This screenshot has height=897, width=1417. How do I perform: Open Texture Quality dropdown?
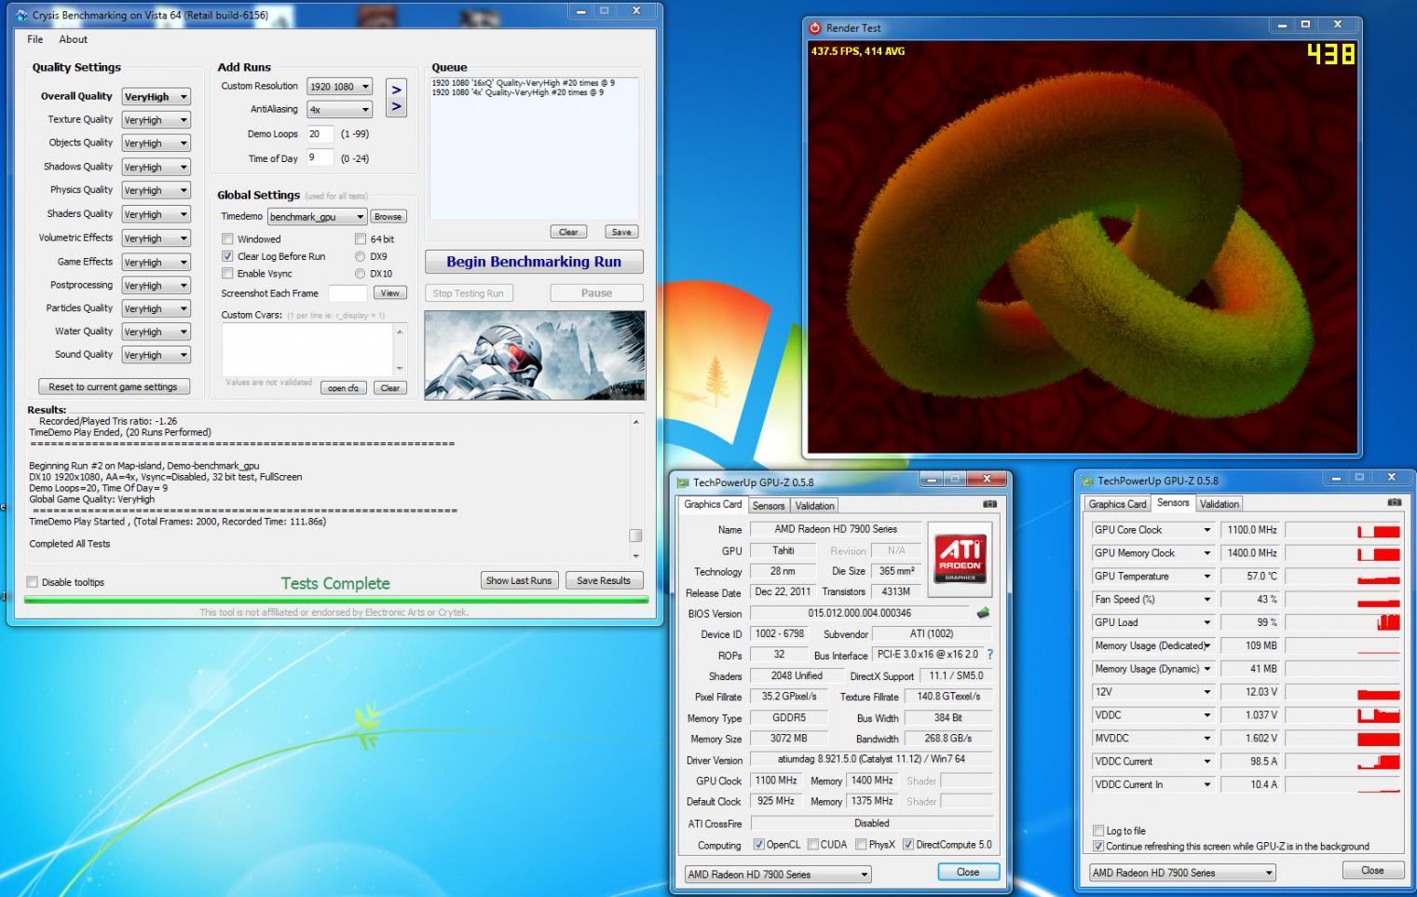[x=157, y=120]
